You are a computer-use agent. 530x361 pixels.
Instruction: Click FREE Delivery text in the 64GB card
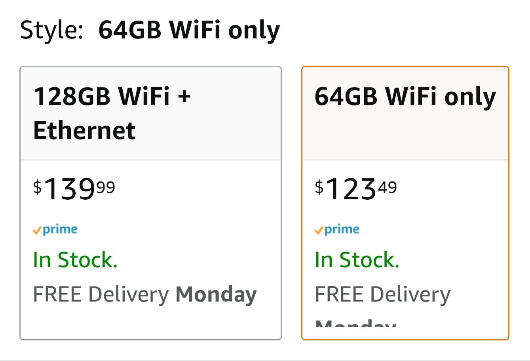click(x=382, y=294)
